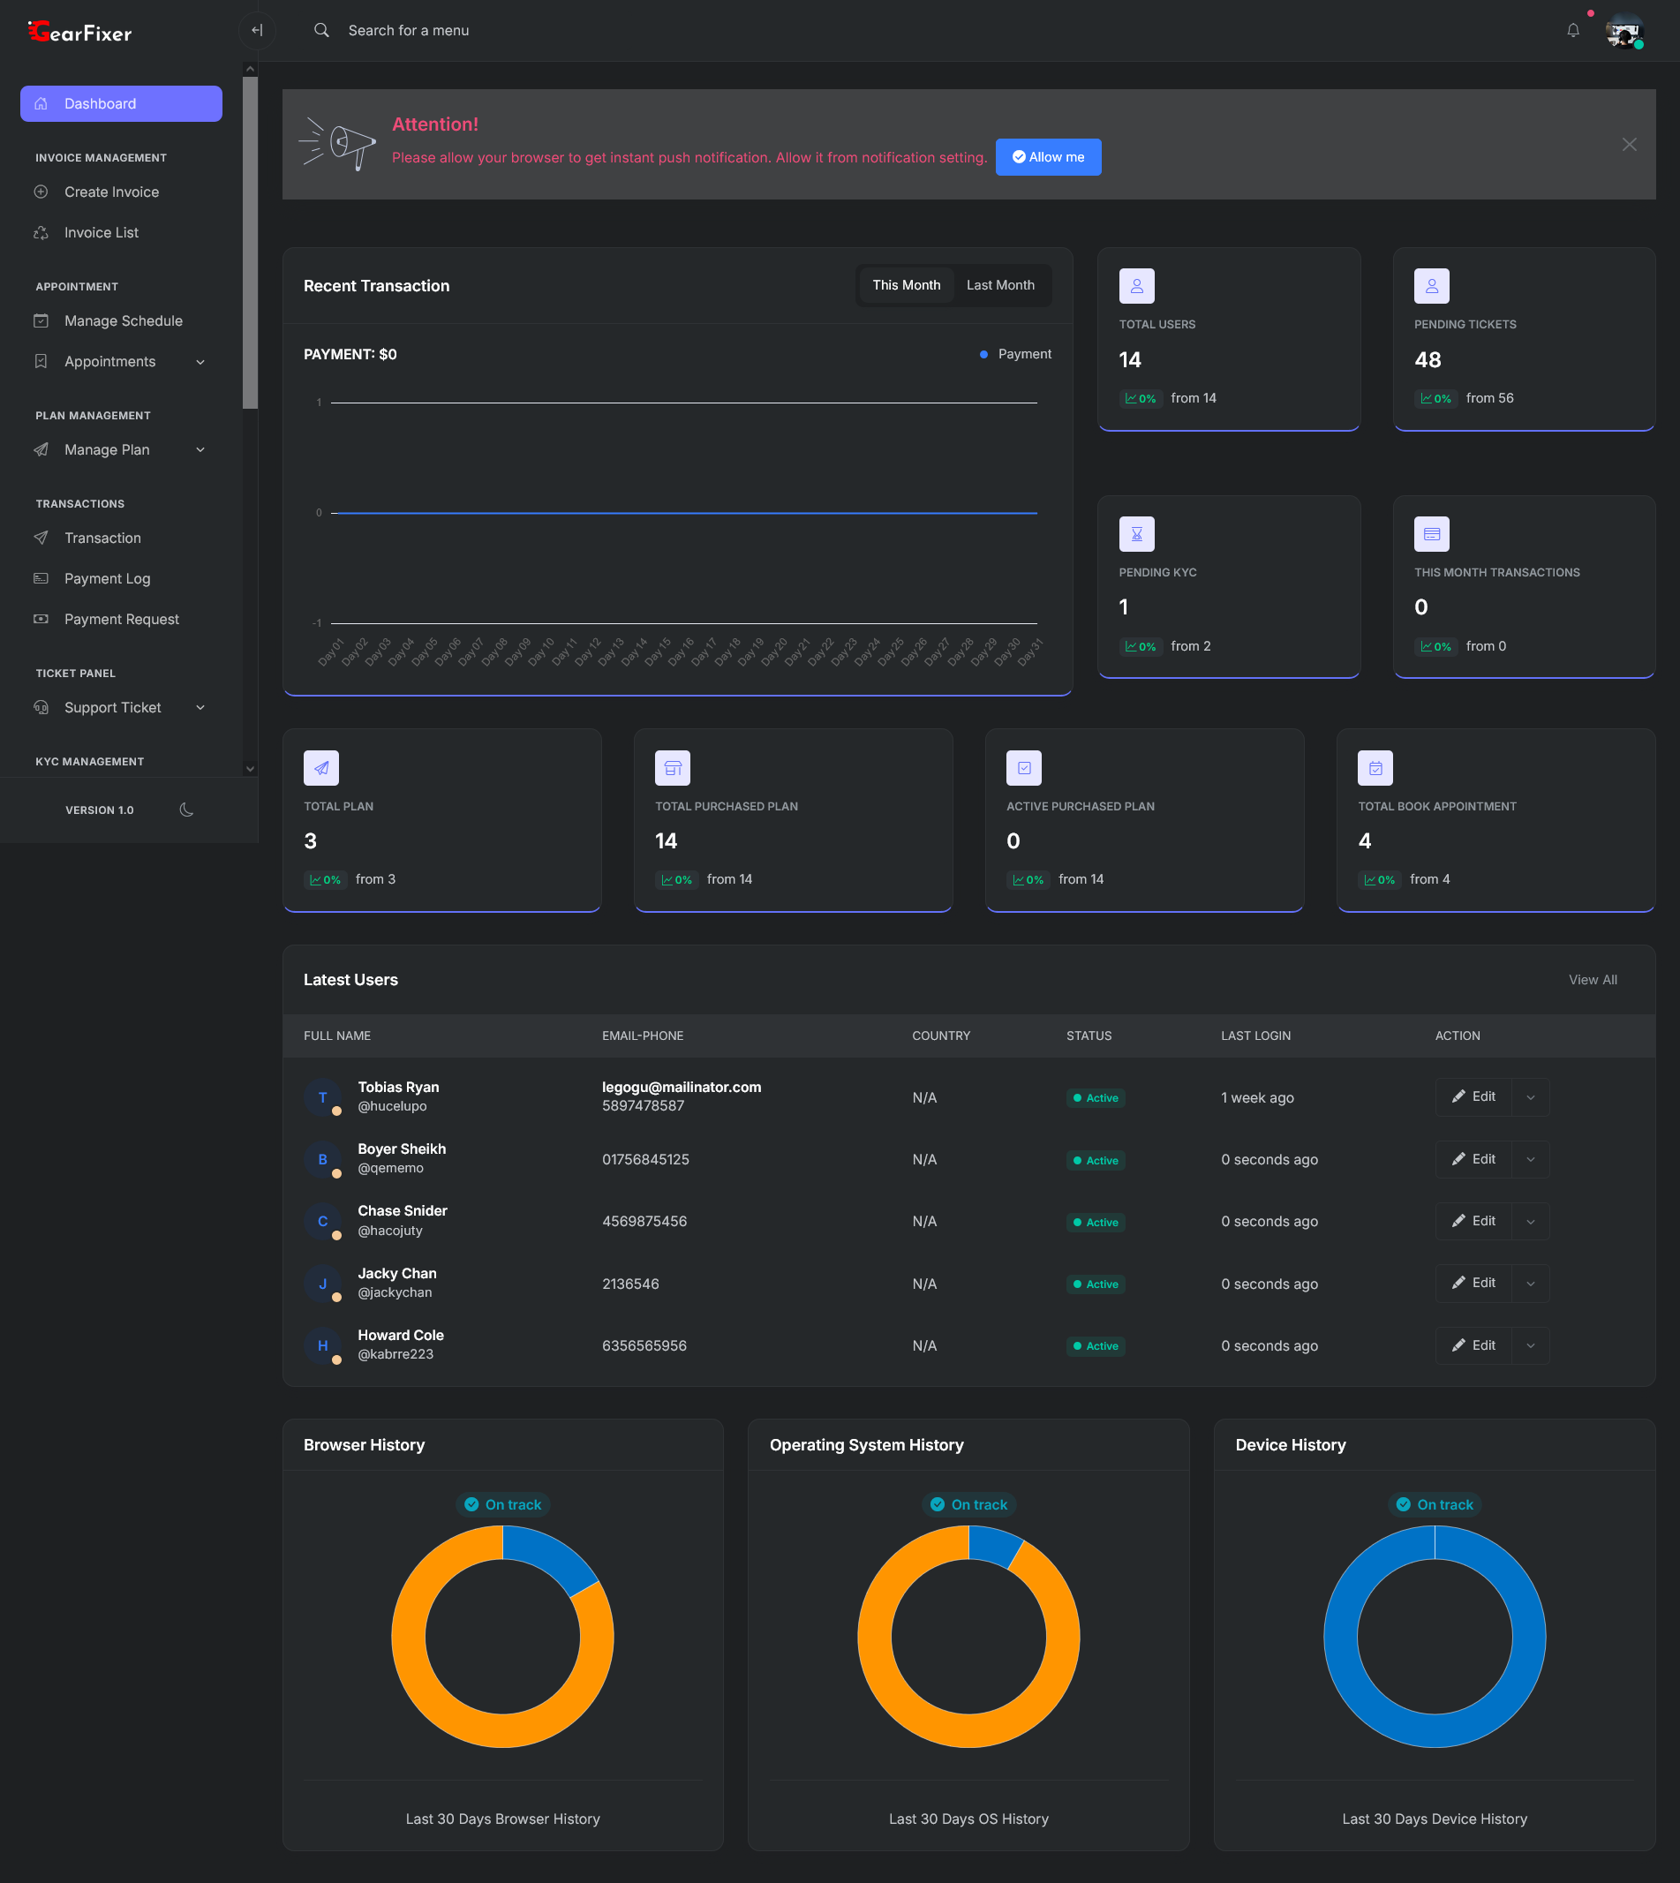
Task: Click the On track badge in Browser History
Action: click(x=503, y=1504)
